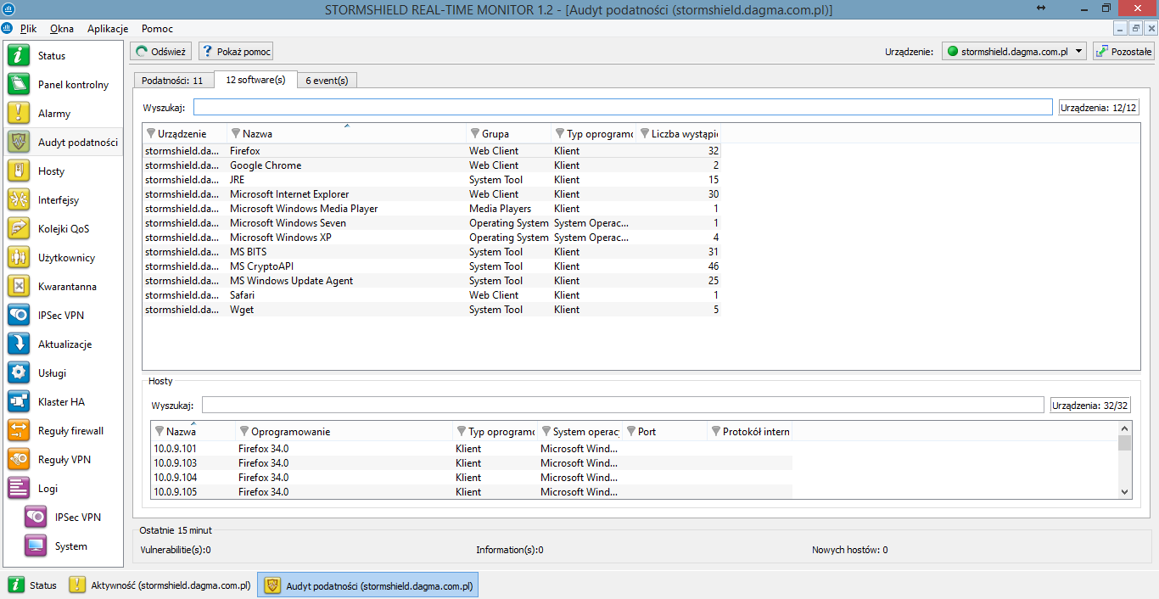This screenshot has width=1159, height=599.
Task: Select the MS Windows Update Agent row
Action: point(432,281)
